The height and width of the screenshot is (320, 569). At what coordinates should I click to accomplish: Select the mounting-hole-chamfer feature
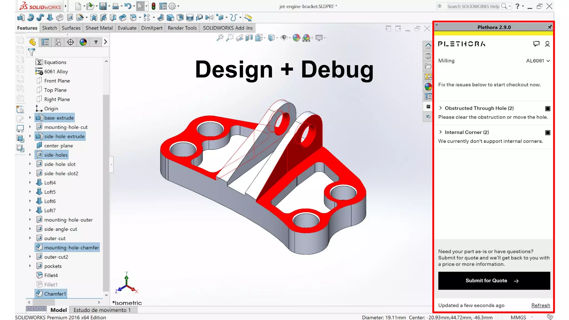67,247
